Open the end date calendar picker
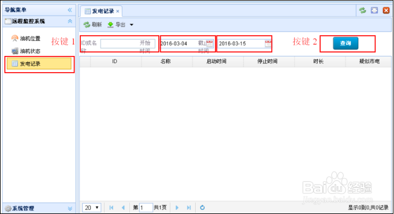This screenshot has width=394, height=214. (x=268, y=44)
